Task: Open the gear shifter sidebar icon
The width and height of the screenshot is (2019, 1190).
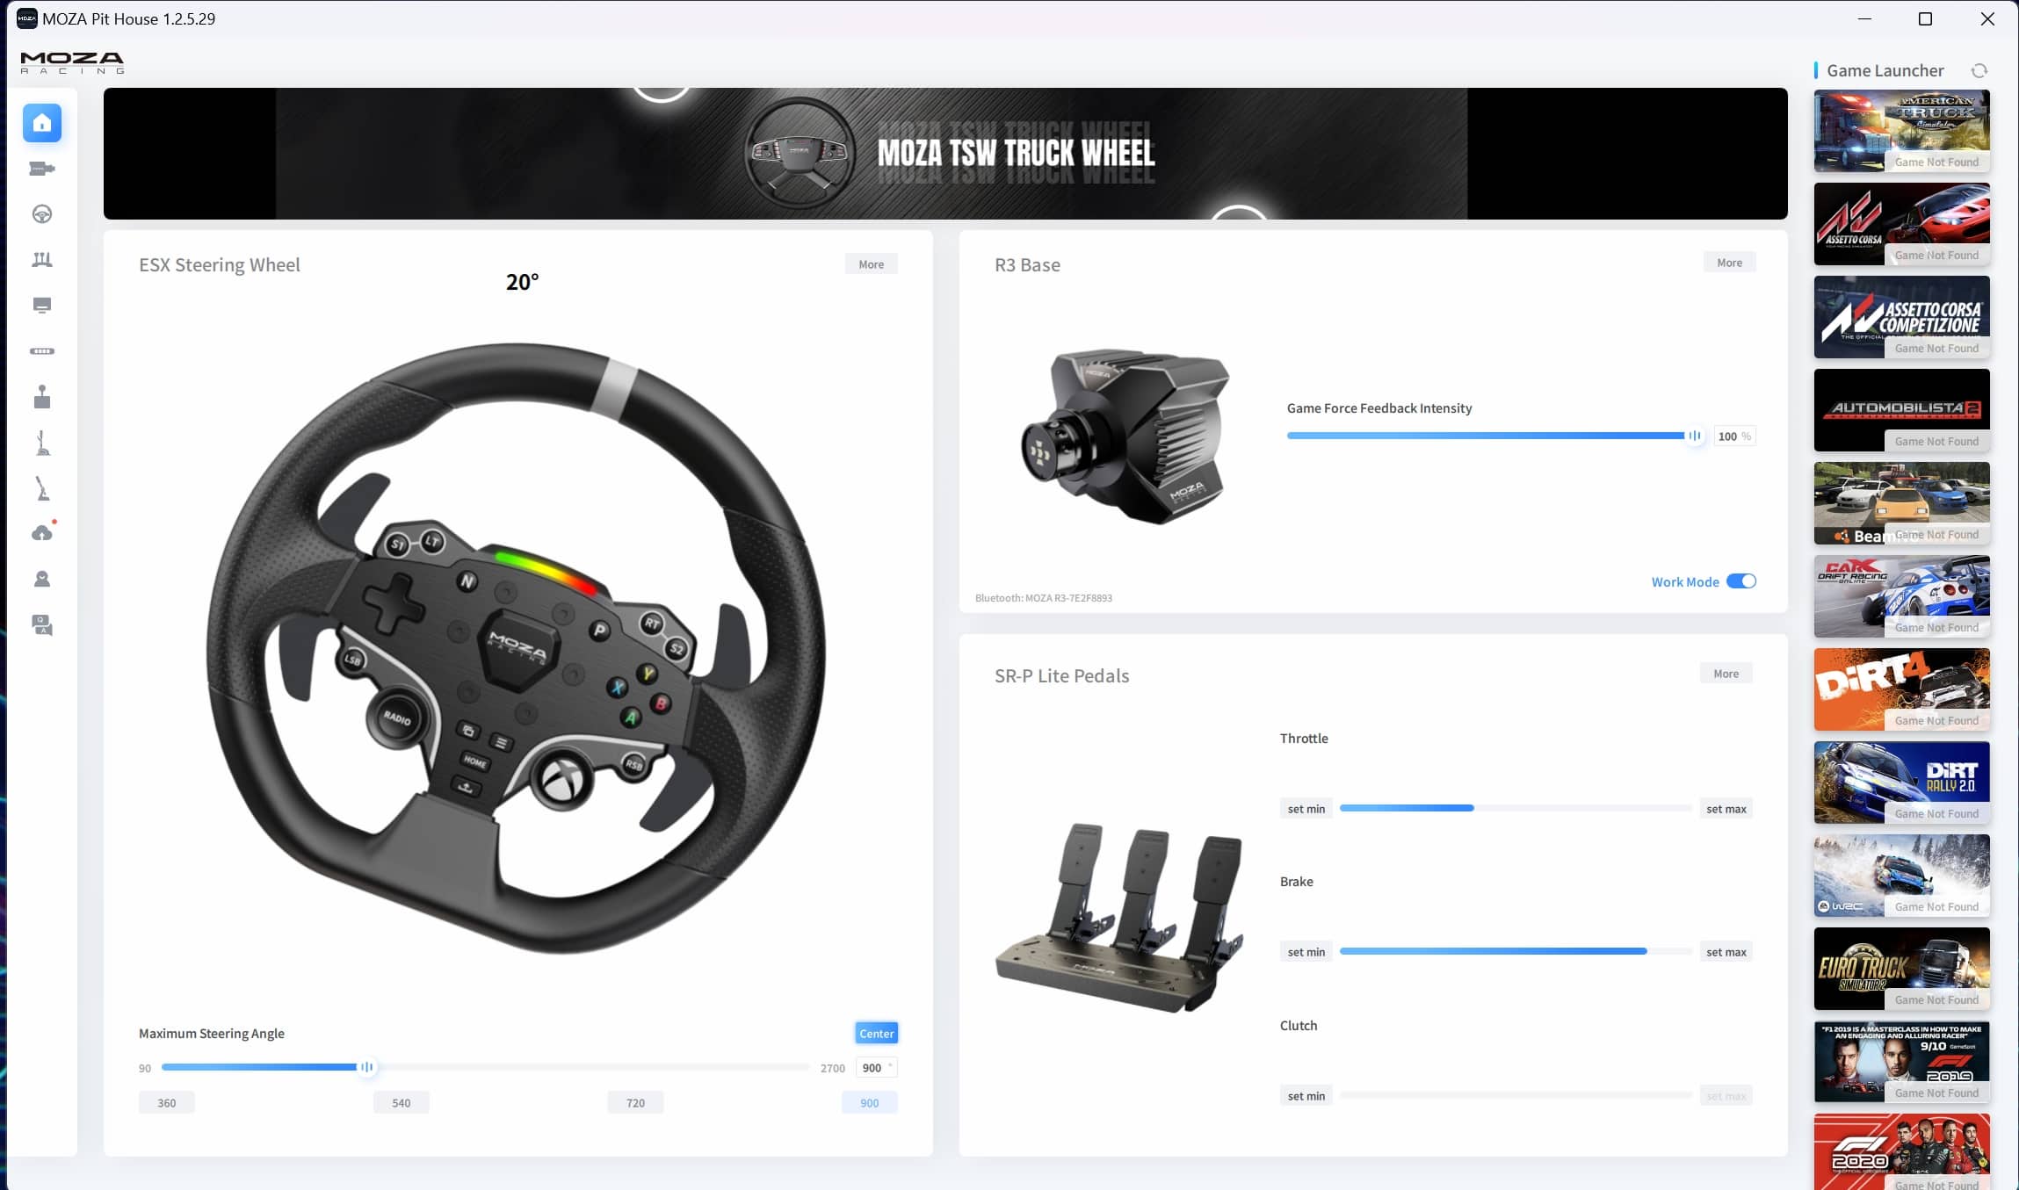Action: tap(42, 397)
